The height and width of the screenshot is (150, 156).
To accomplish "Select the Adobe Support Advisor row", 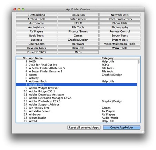I will pyautogui.click(x=77, y=104).
